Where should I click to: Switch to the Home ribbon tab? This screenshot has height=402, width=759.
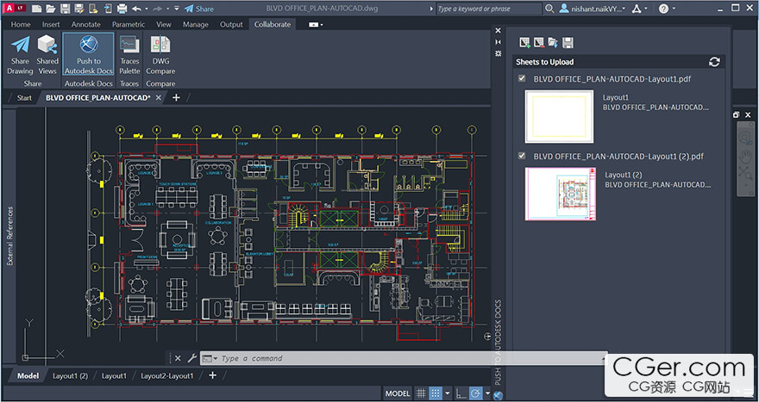click(x=21, y=24)
